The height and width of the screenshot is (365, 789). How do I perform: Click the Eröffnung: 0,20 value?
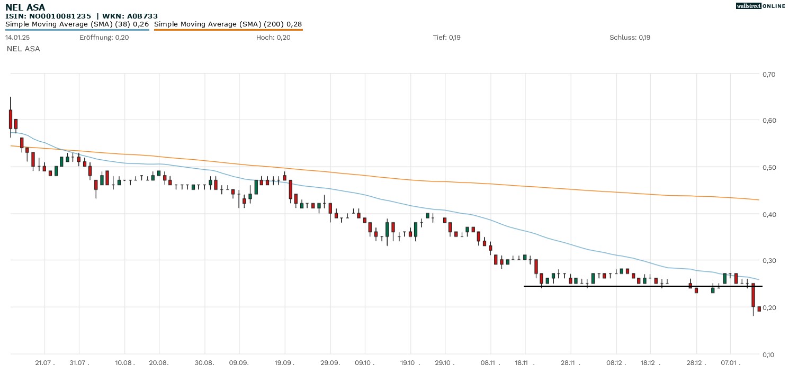coord(104,38)
